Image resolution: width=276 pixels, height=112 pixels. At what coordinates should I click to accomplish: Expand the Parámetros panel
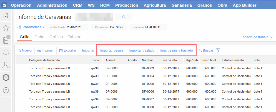[31, 27]
